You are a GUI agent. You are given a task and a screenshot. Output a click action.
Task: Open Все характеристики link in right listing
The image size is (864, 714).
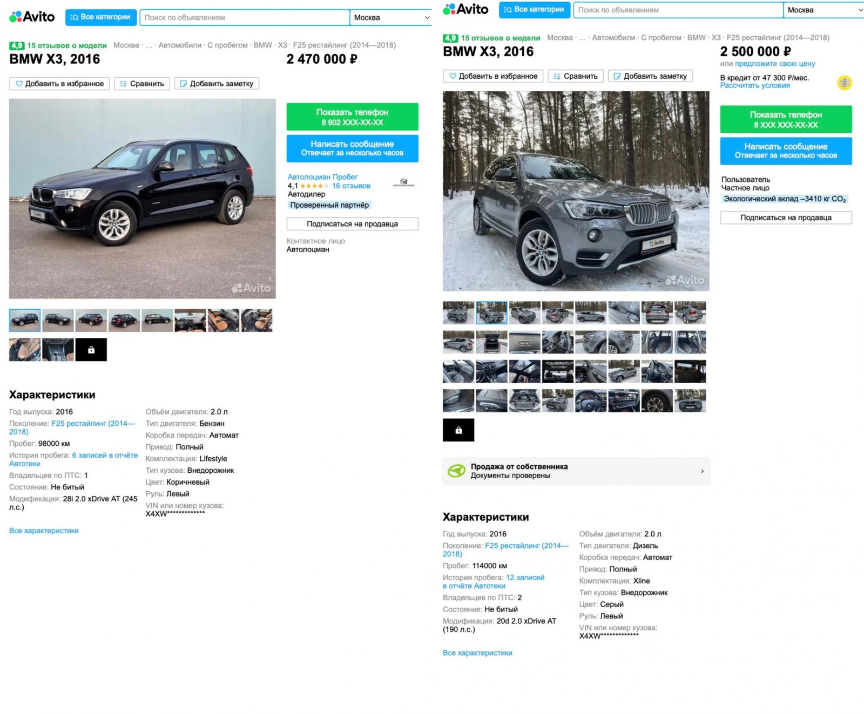(x=477, y=653)
